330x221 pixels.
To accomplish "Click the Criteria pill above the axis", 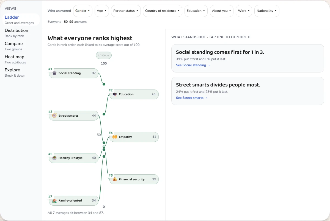I will [104, 55].
